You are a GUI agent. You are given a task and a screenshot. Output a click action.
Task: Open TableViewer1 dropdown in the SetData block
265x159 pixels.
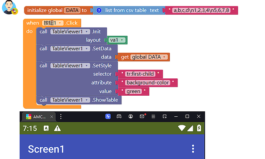coord(70,49)
